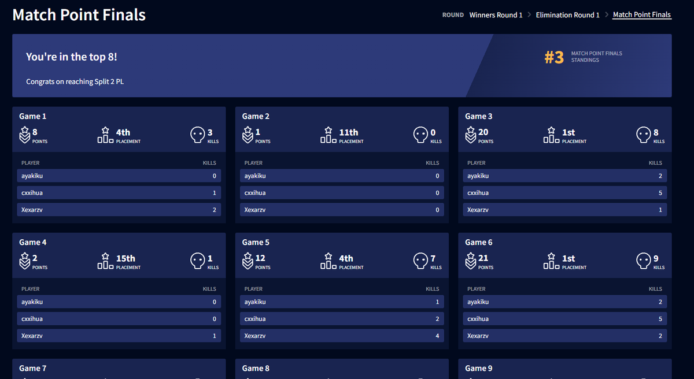The image size is (694, 379).
Task: Click the Game 3 points badge icon
Action: (470, 135)
